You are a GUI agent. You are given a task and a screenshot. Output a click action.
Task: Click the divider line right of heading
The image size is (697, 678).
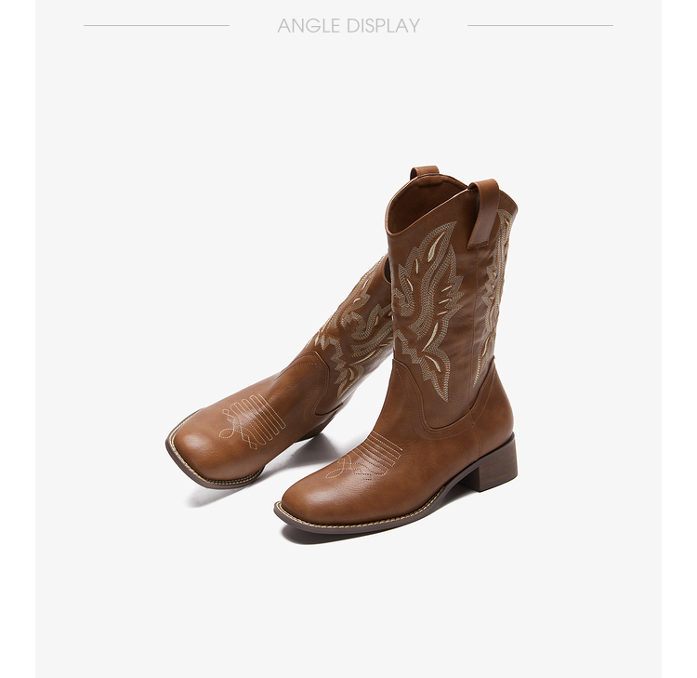540,25
